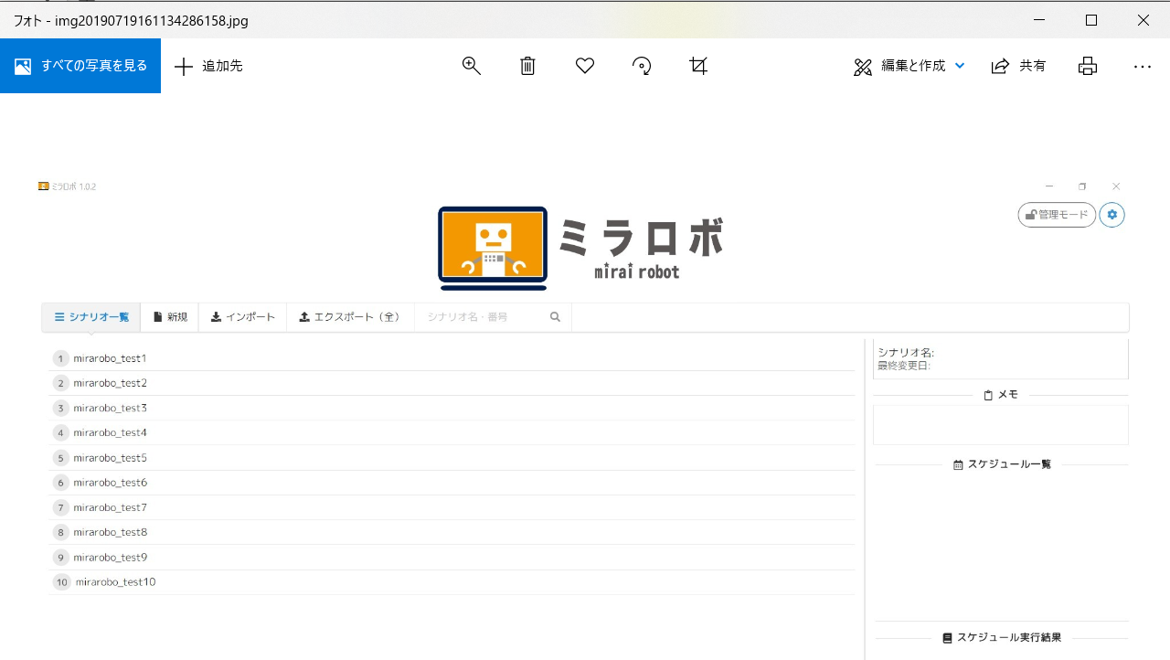Rotate the image using rotate icon
Viewport: 1170px width, 660px height.
(x=642, y=66)
